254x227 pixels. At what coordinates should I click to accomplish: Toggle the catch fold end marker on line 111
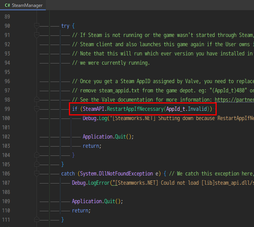(37, 220)
